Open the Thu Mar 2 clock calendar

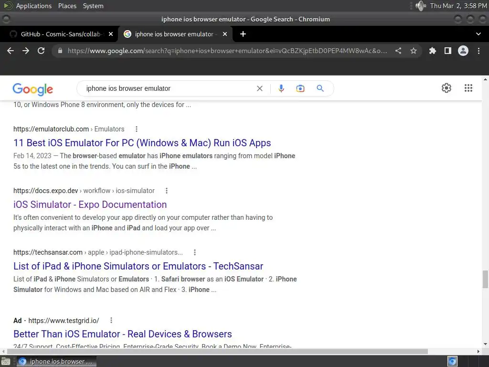(x=458, y=6)
